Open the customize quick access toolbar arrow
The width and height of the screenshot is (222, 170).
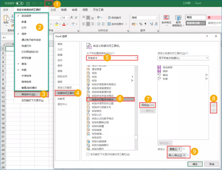click(x=49, y=4)
